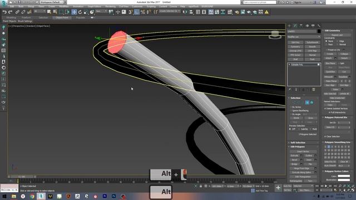The height and width of the screenshot is (200, 356).
Task: Choose the Rectangular Selection Region tool
Action: click(x=61, y=12)
